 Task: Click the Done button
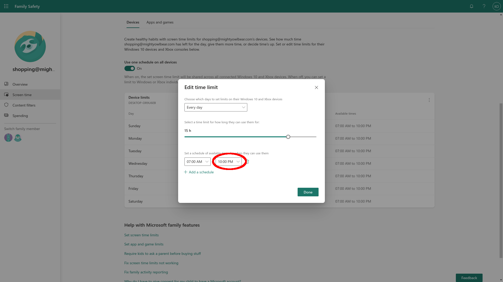click(308, 192)
